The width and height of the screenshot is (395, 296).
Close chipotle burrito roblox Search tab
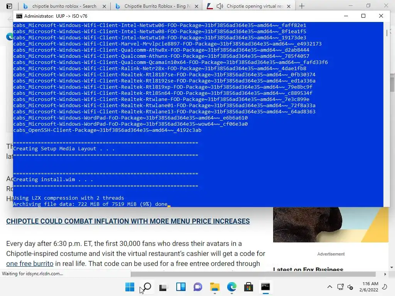tap(104, 6)
